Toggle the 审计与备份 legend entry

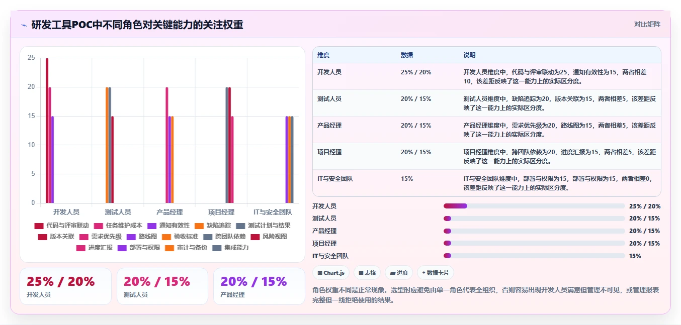tap(186, 248)
